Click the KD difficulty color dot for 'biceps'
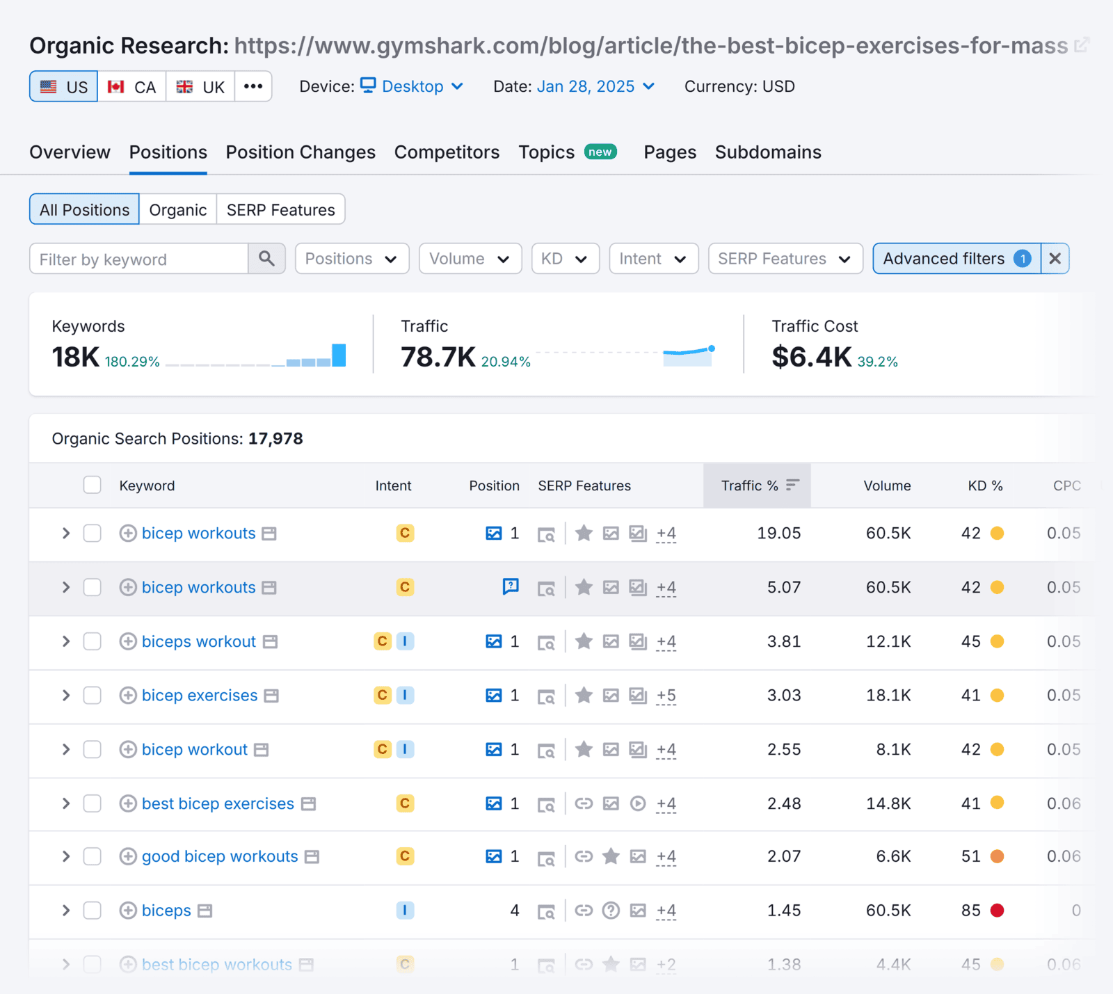1113x994 pixels. (x=998, y=910)
